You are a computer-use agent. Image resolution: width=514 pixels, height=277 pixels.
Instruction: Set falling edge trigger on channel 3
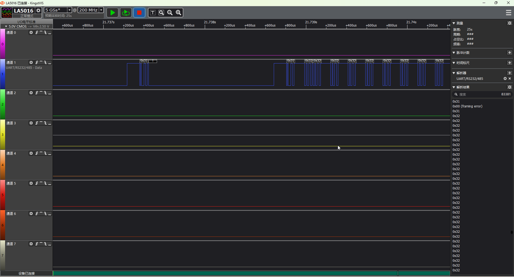pyautogui.click(x=45, y=123)
